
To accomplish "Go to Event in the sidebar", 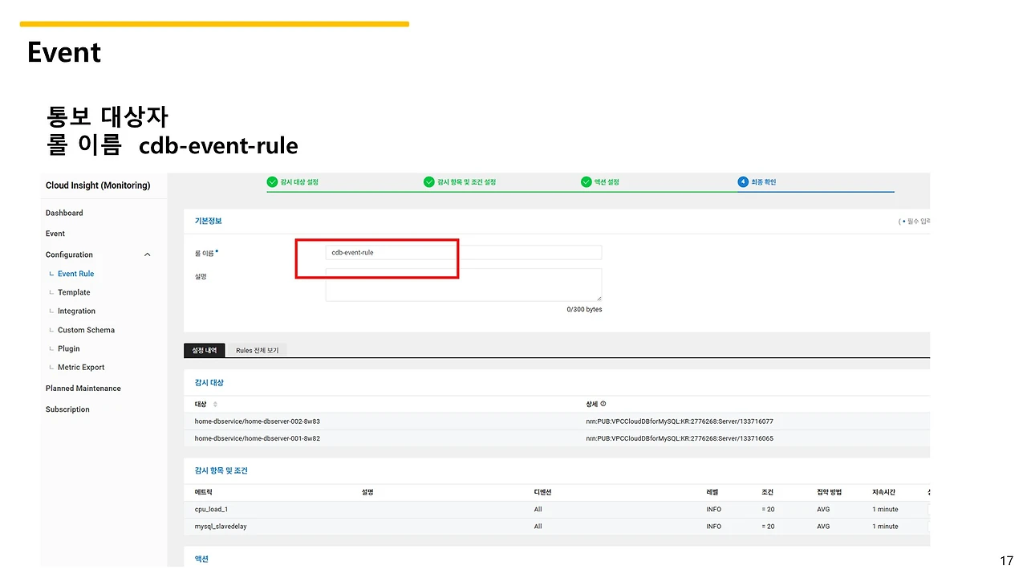I will click(55, 234).
